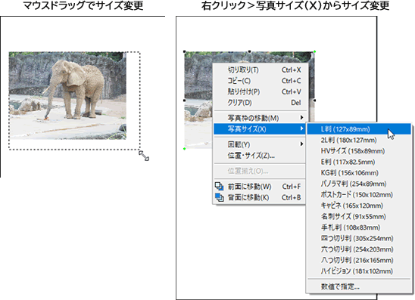
Task: Click the green bottom-left handle of the selected photo
Action: click(x=185, y=149)
